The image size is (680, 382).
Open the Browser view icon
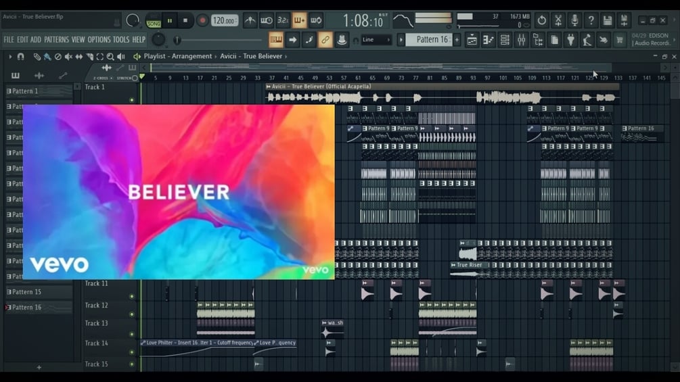(x=538, y=40)
